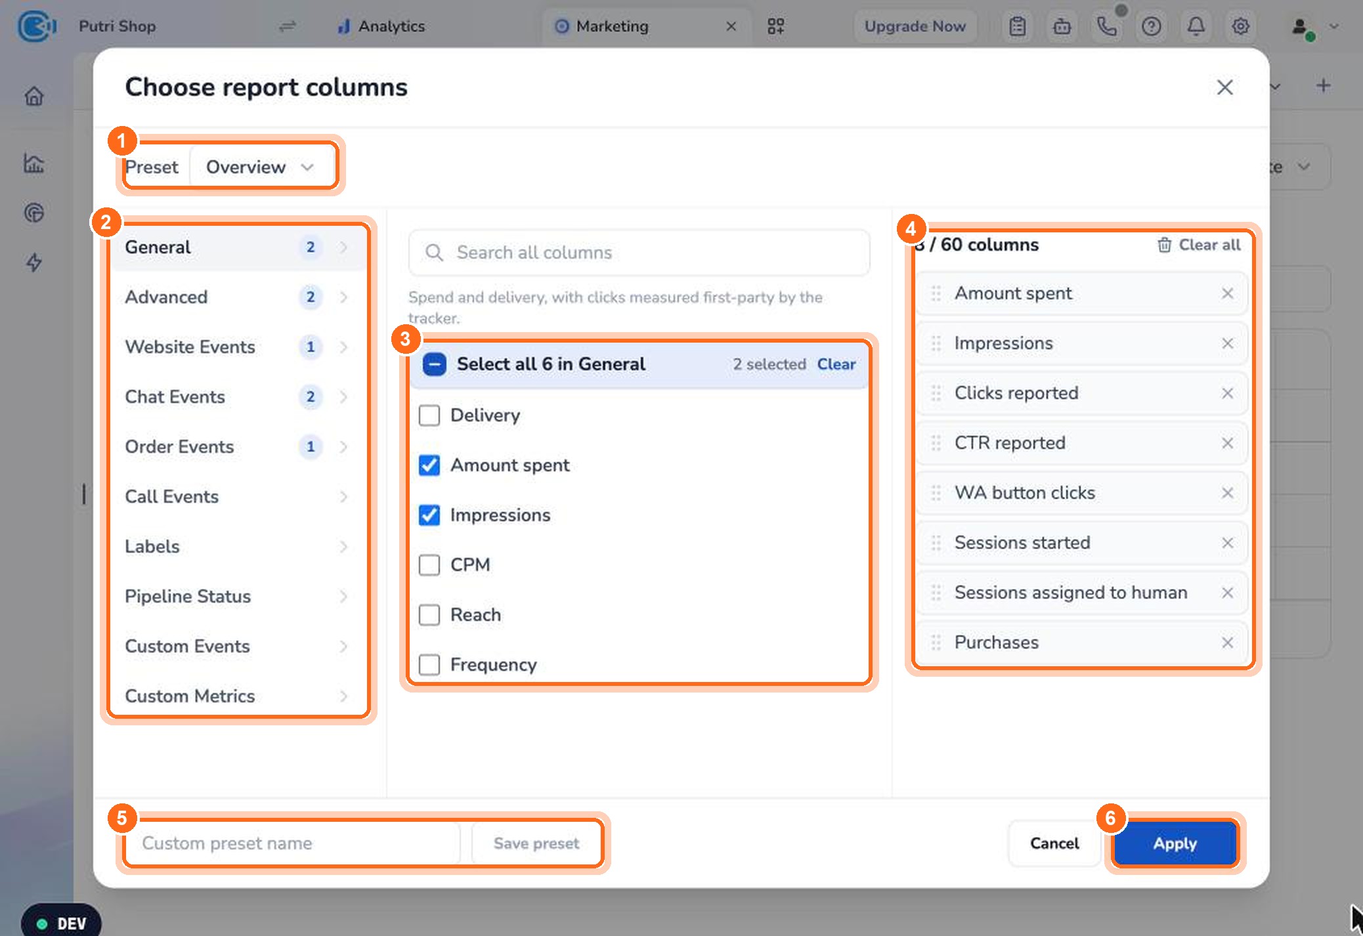Screen dimensions: 1363x936
Task: Open the clipboard tasks icon
Action: point(1017,26)
